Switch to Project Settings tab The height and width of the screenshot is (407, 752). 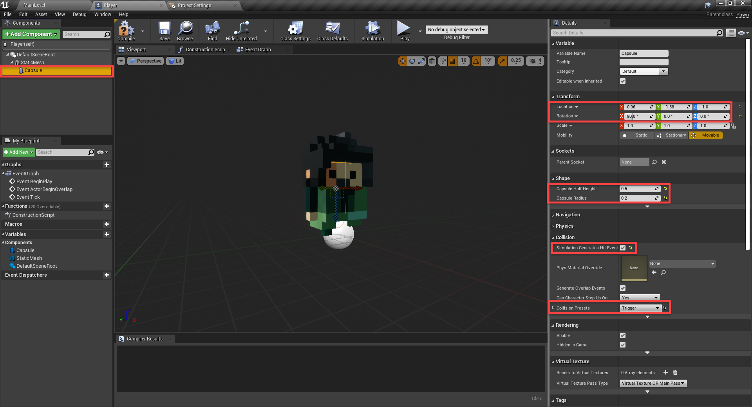pos(194,5)
